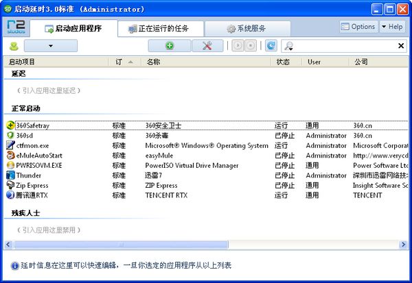412x283 pixels.
Task: Click the Zip Express icon
Action: click(x=10, y=185)
